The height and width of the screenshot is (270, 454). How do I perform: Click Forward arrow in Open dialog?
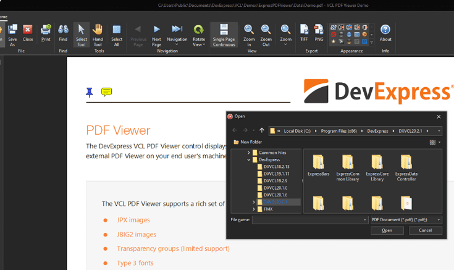pyautogui.click(x=245, y=130)
